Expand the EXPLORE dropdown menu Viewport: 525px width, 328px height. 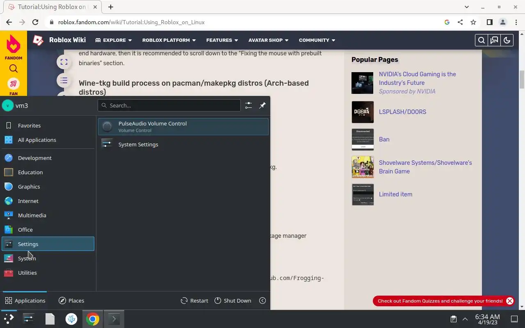(x=114, y=40)
